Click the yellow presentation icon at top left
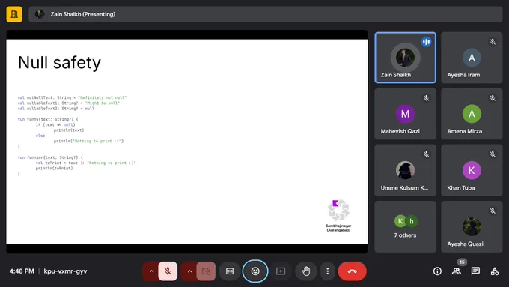The width and height of the screenshot is (509, 287). pyautogui.click(x=14, y=14)
